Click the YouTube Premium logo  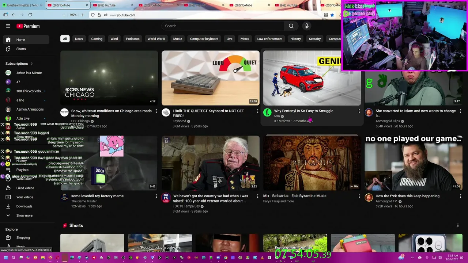point(28,26)
